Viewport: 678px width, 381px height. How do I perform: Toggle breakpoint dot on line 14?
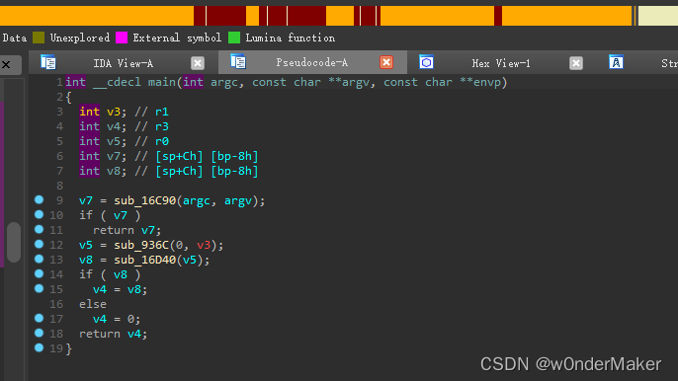click(39, 273)
